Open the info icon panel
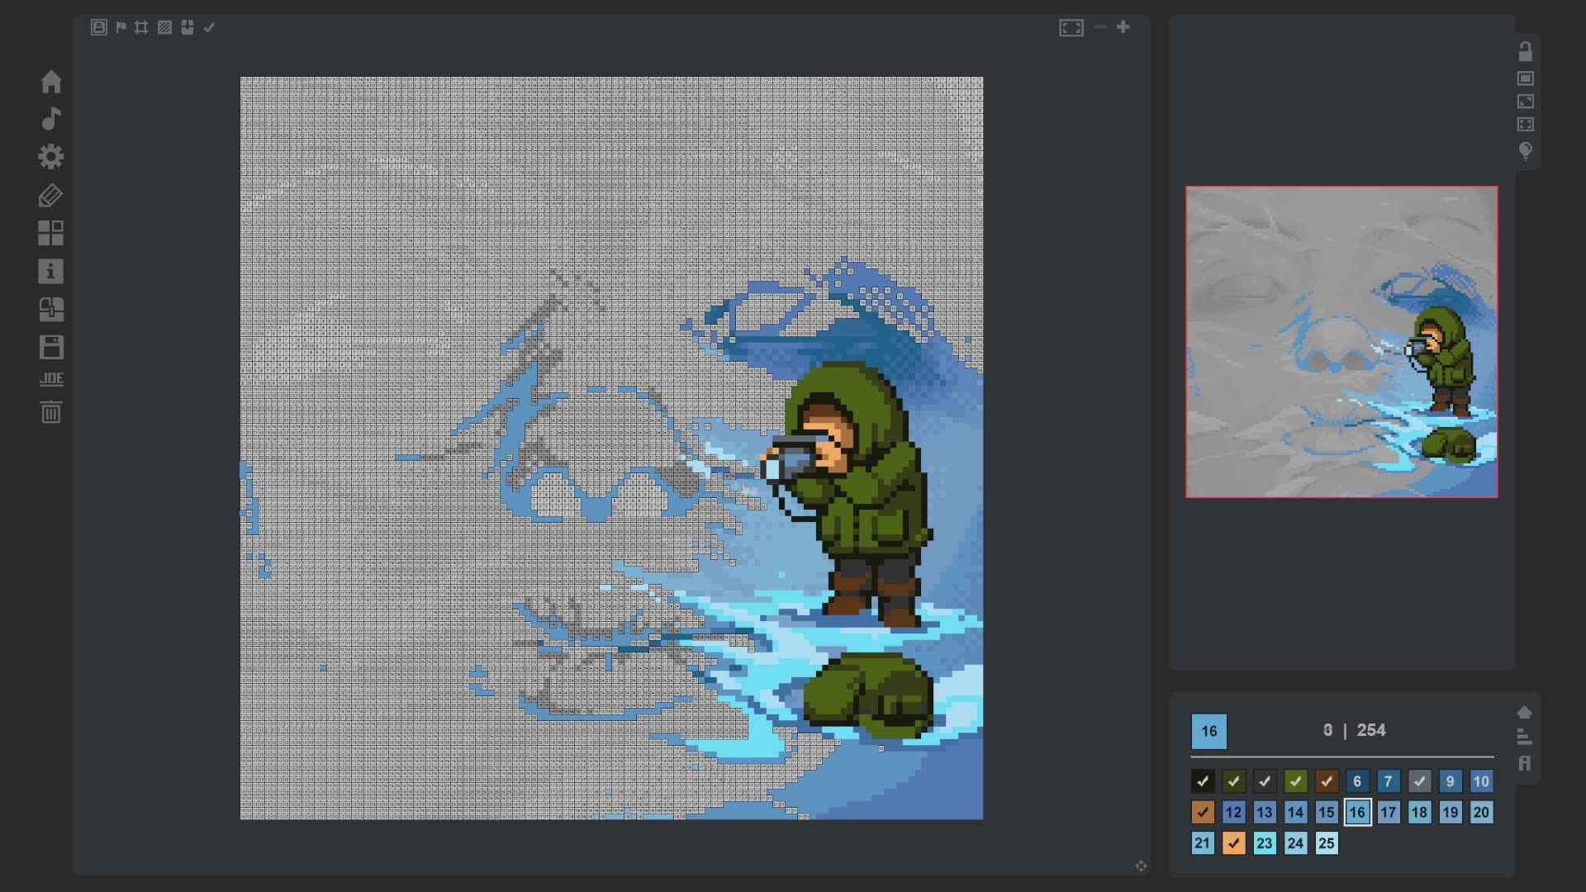1586x892 pixels. [x=51, y=272]
